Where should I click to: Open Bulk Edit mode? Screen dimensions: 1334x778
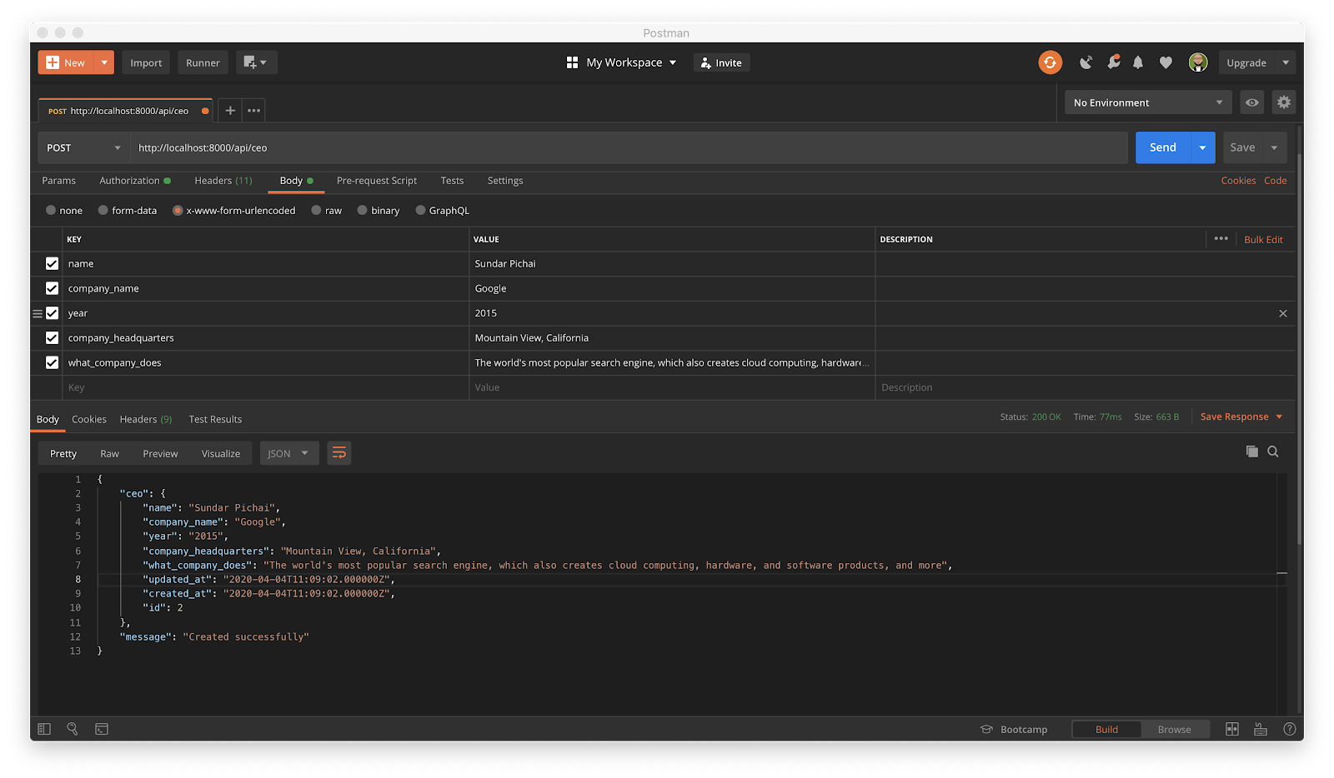(1263, 239)
